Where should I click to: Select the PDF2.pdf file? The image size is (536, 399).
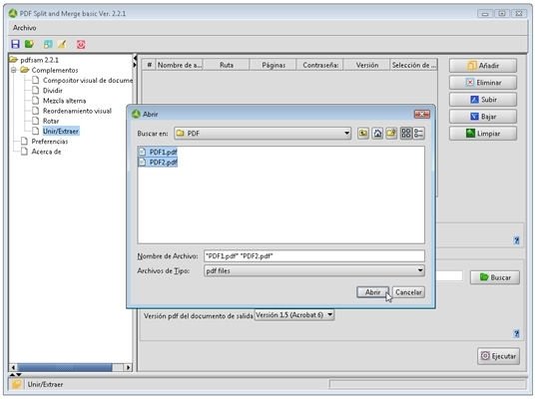click(158, 162)
